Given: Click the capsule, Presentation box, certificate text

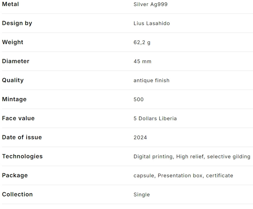Looking at the screenshot, I should coord(183,176).
